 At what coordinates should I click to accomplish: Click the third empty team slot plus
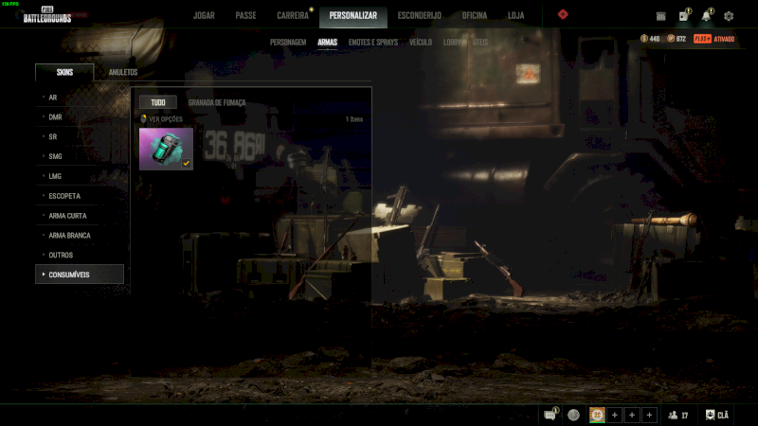[x=649, y=415]
